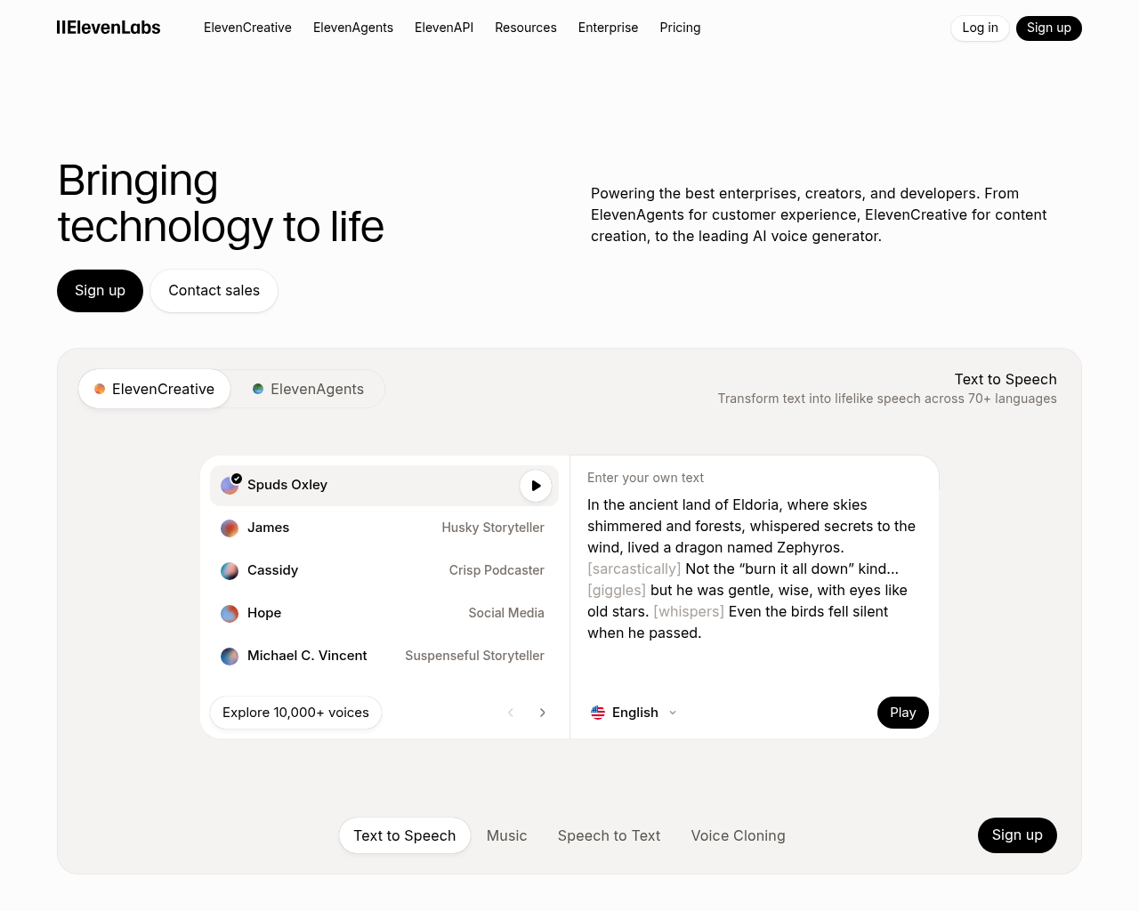
Task: Go to next voices page arrow
Action: coord(543,713)
